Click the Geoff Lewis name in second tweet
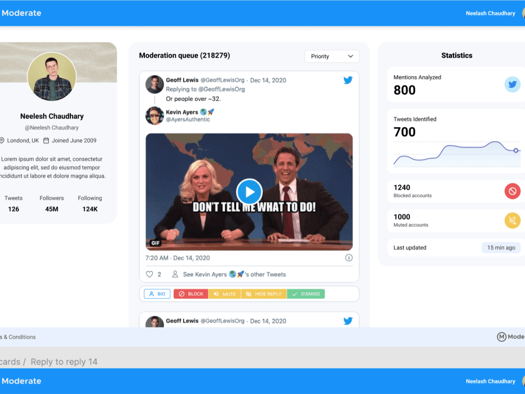Screen dimensions: 525x394 (182, 320)
